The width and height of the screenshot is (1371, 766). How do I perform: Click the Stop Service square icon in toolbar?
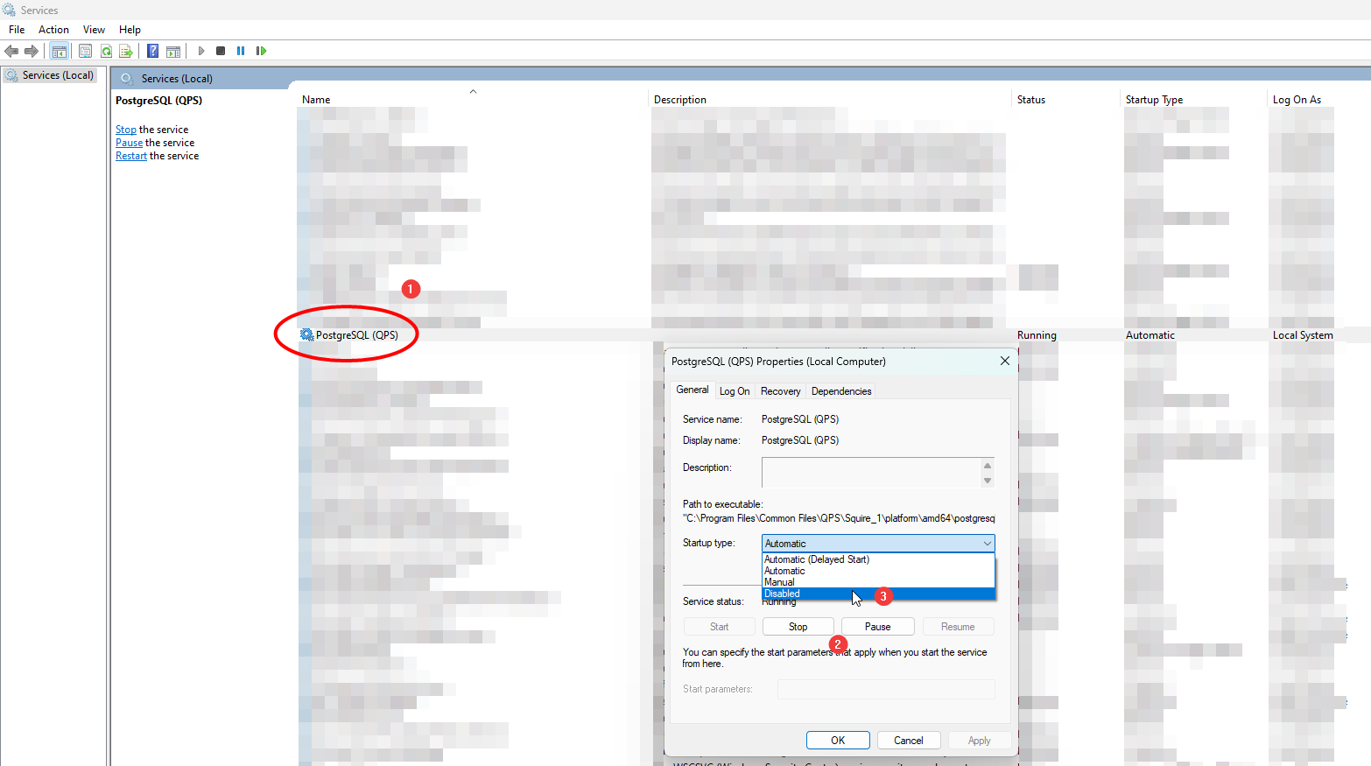point(221,51)
